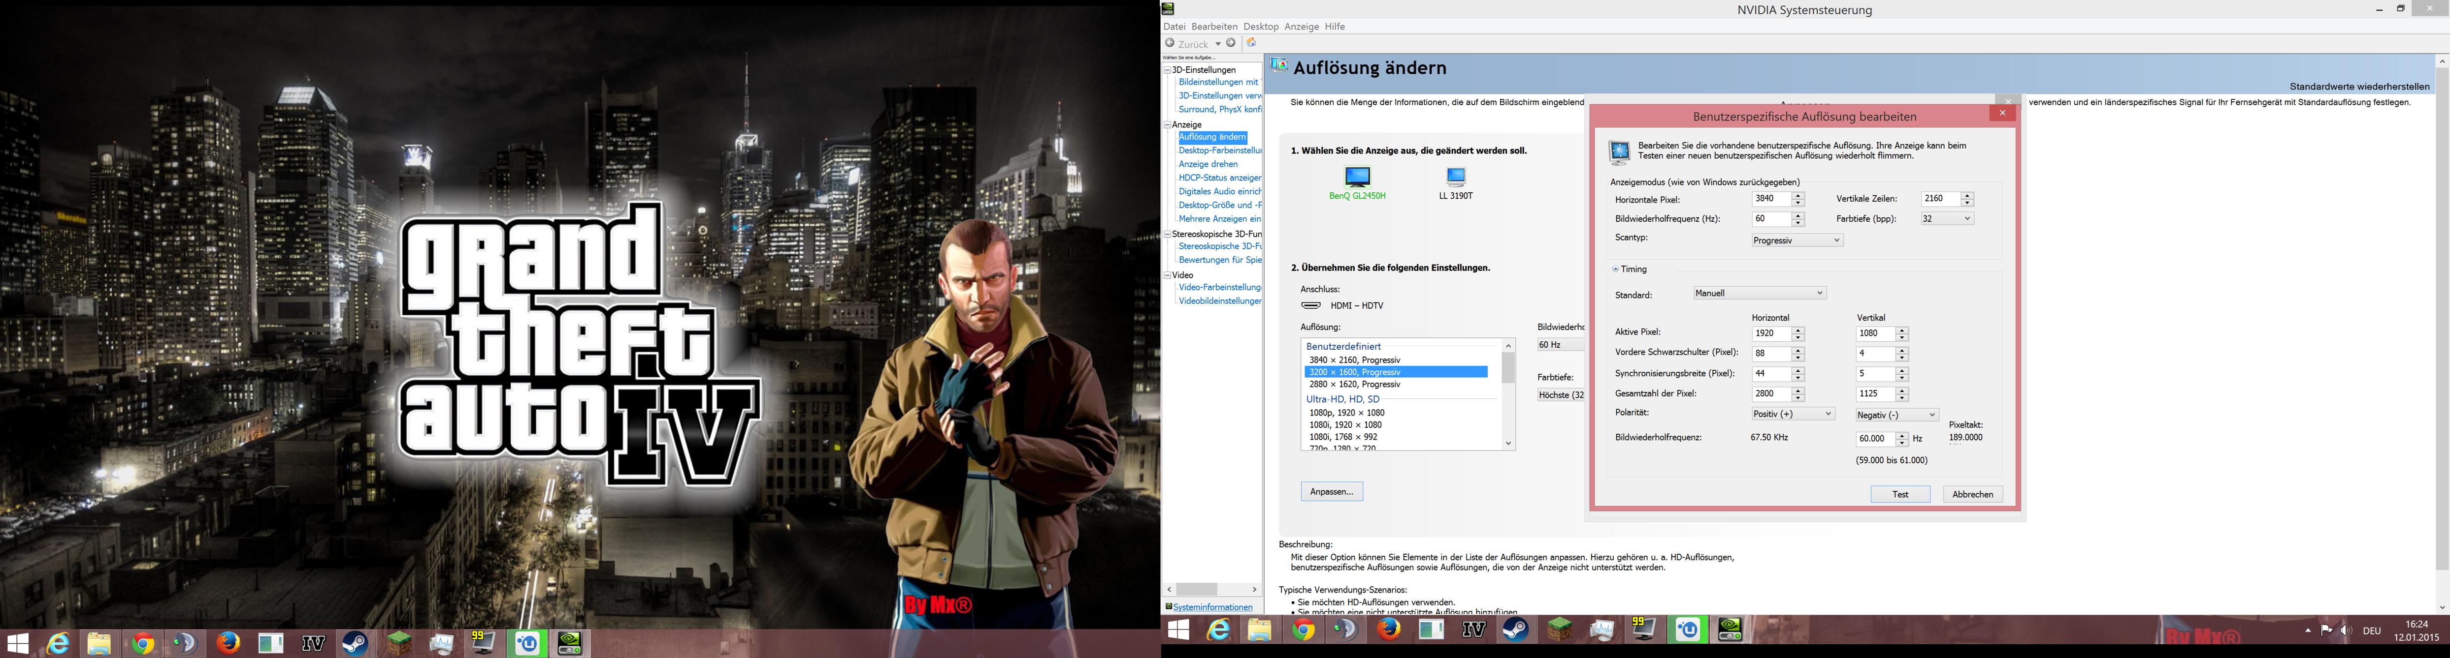
Task: Collapse the Timing section
Action: (1615, 269)
